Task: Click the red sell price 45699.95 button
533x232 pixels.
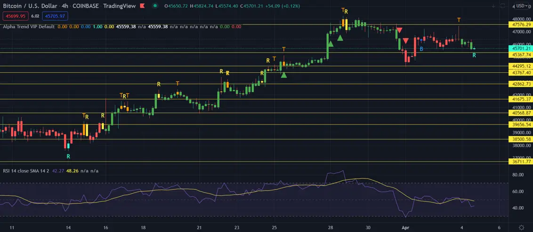Action: 14,16
